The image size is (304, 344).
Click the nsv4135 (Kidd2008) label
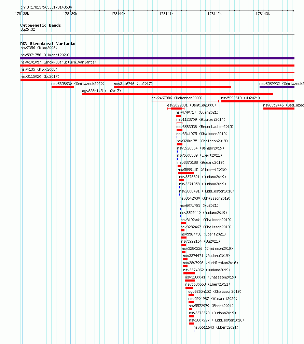tap(39, 69)
